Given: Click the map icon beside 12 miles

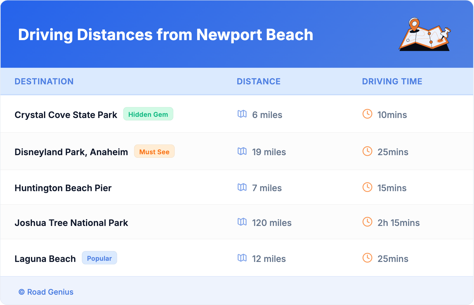Looking at the screenshot, I should click(242, 258).
